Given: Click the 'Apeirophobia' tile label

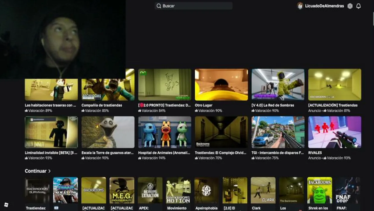Looking at the screenshot, I should click(x=206, y=208).
